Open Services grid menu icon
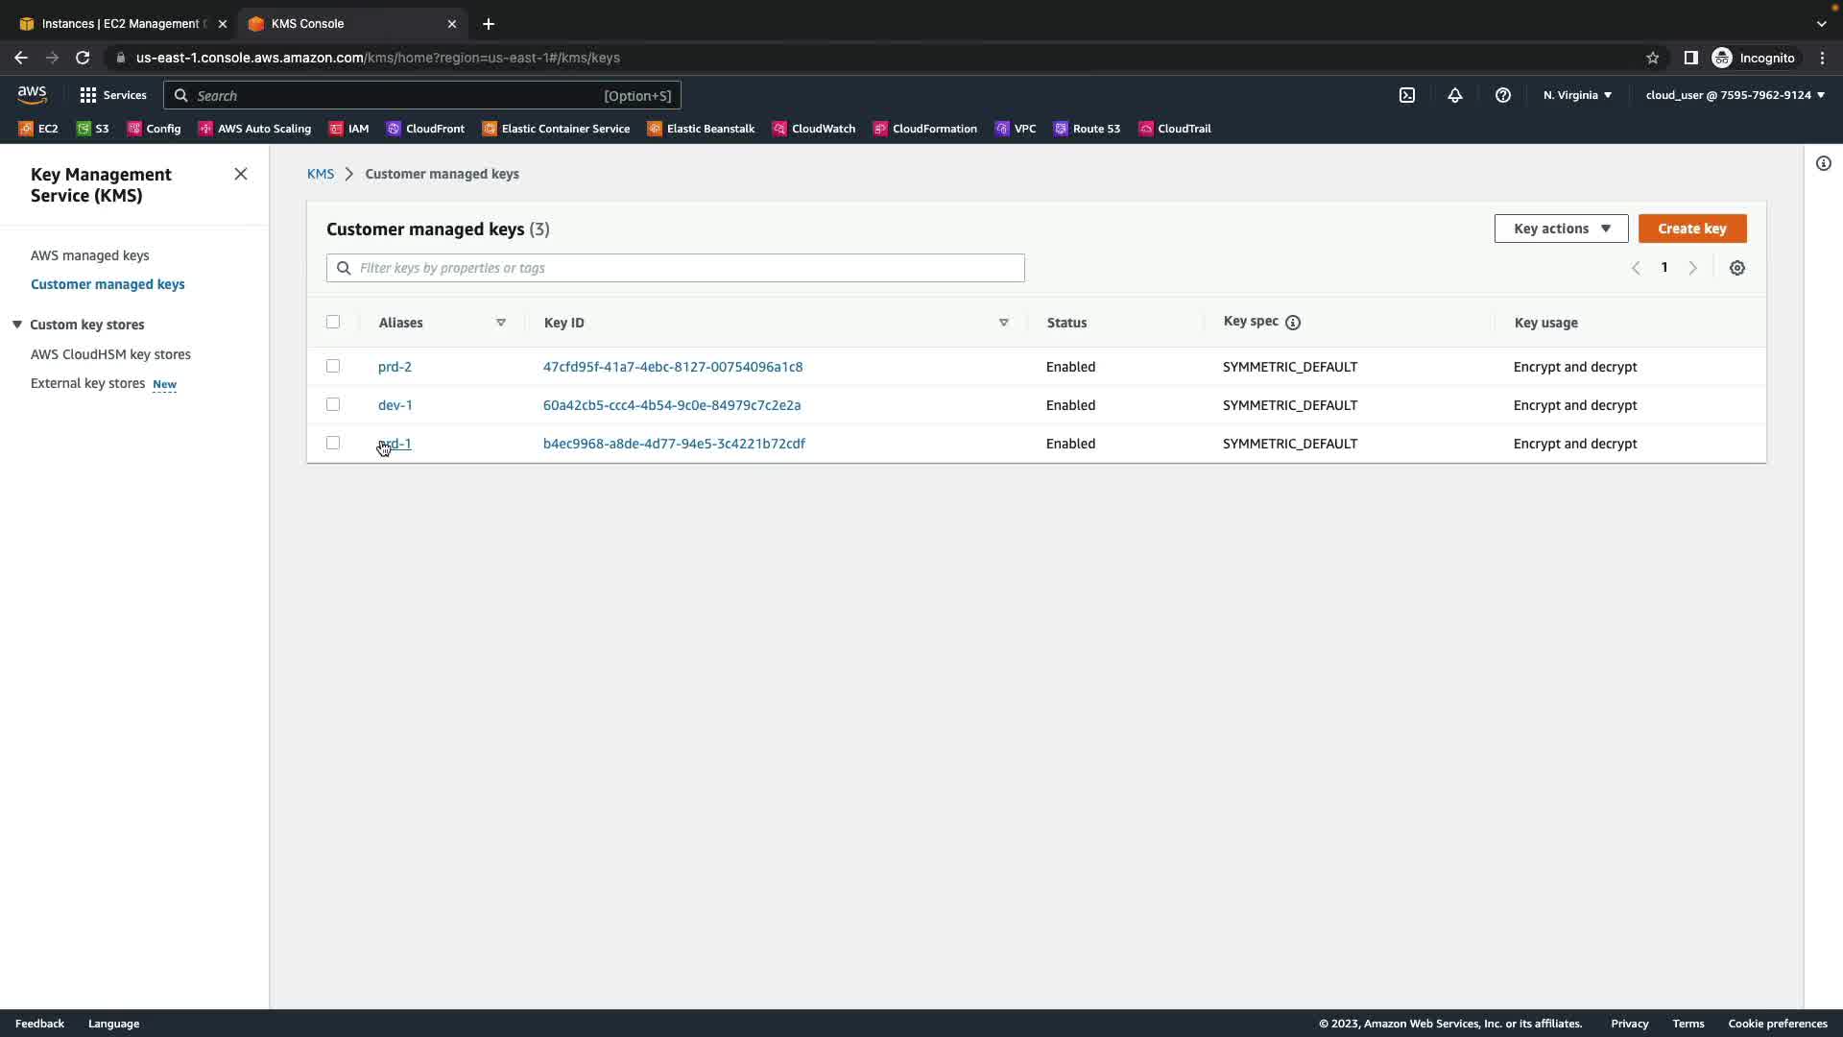Image resolution: width=1843 pixels, height=1037 pixels. 88,95
